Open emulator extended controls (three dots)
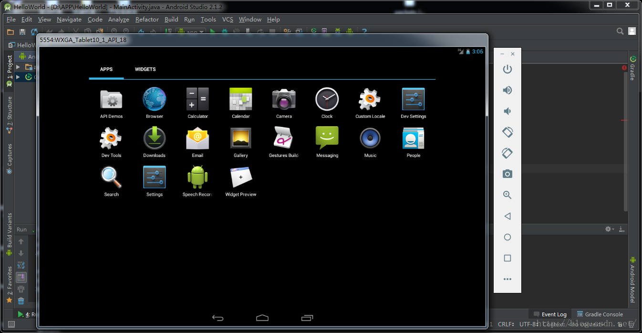 [507, 279]
